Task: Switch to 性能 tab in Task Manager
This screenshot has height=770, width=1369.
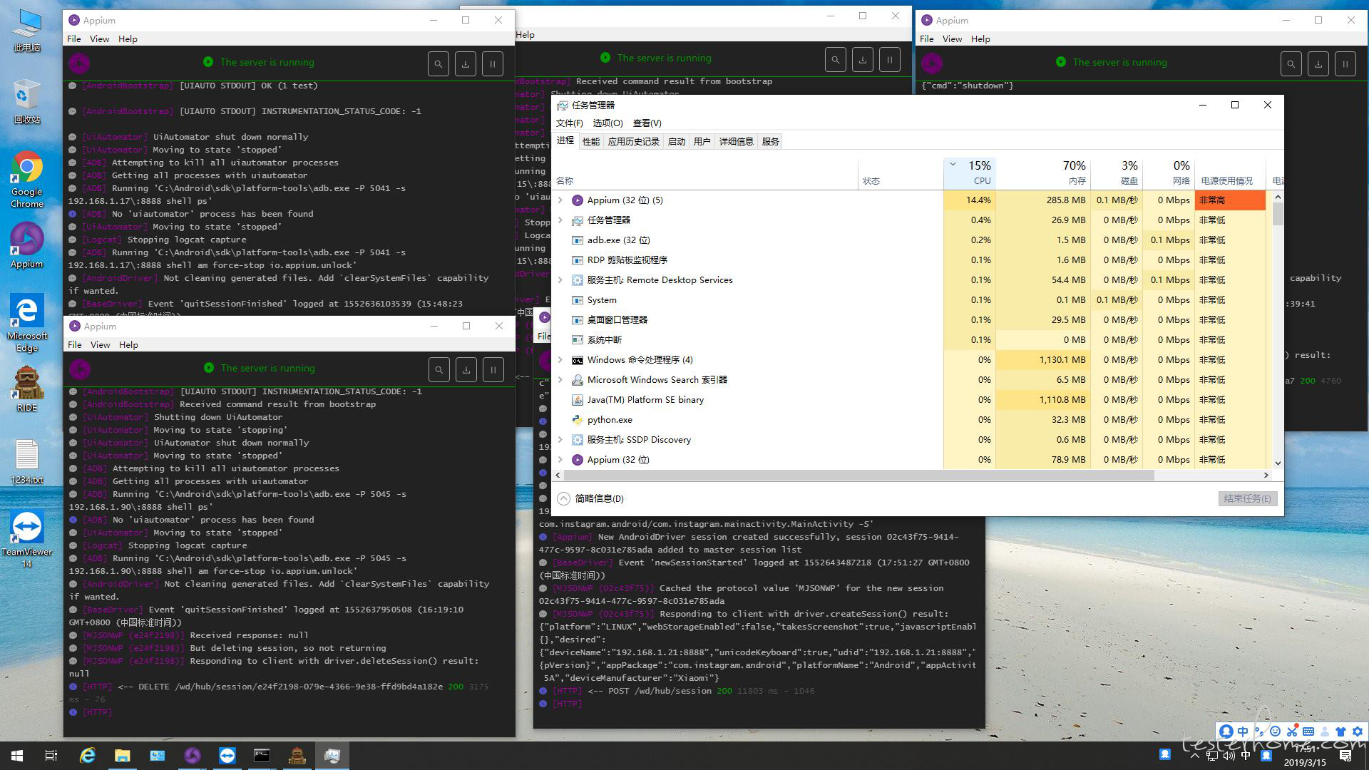Action: [591, 142]
